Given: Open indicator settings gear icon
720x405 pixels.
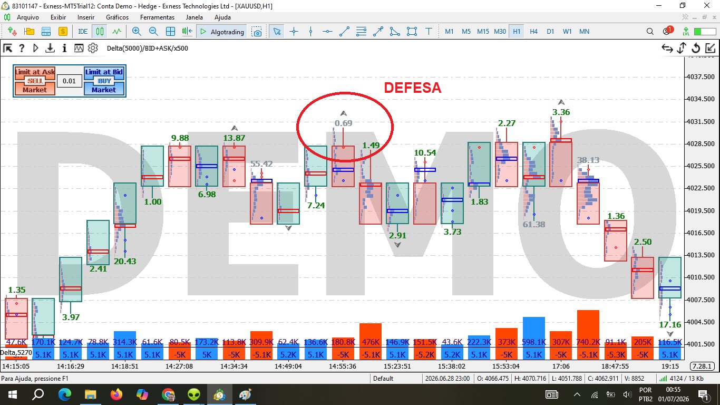Looking at the screenshot, I should pos(93,48).
